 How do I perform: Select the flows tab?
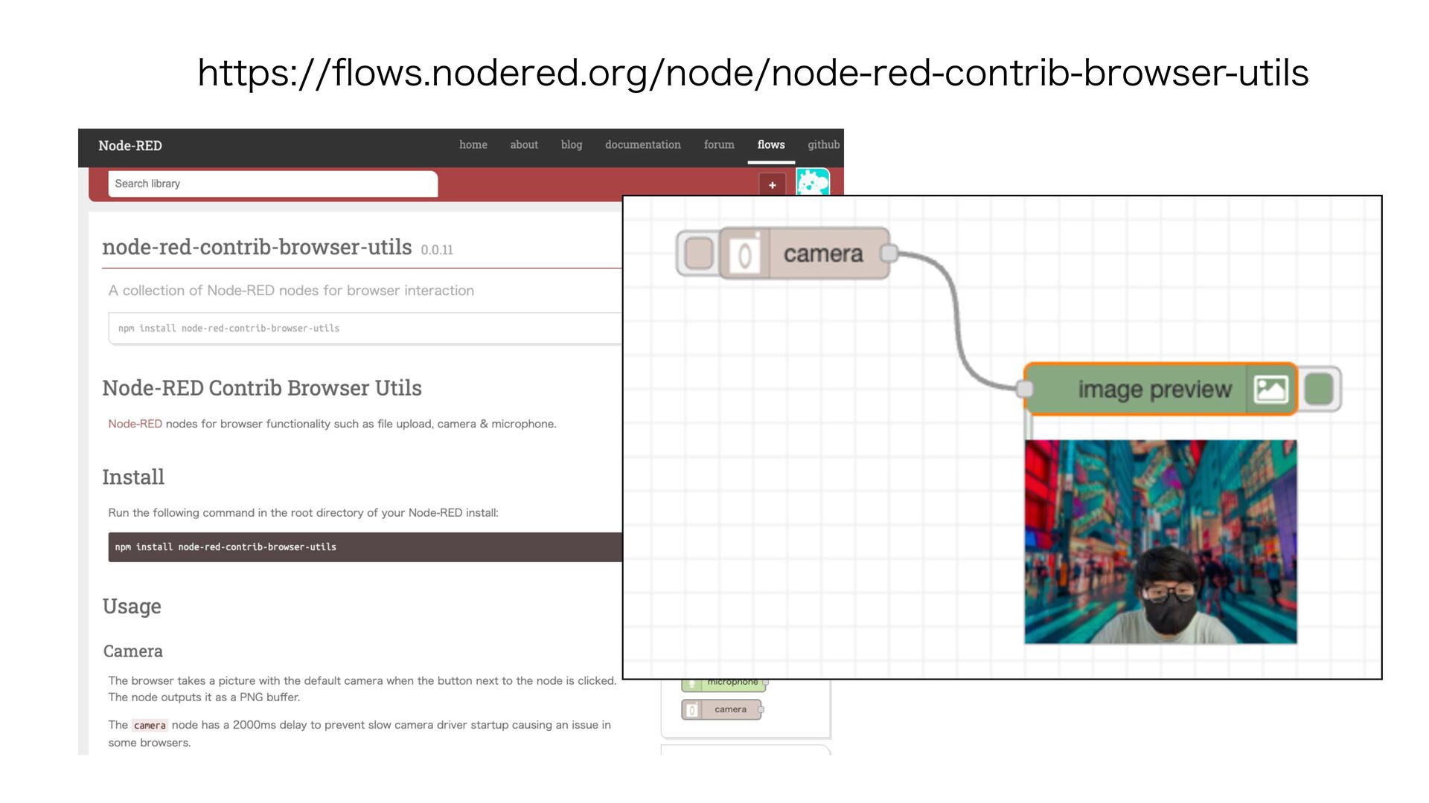pos(771,145)
